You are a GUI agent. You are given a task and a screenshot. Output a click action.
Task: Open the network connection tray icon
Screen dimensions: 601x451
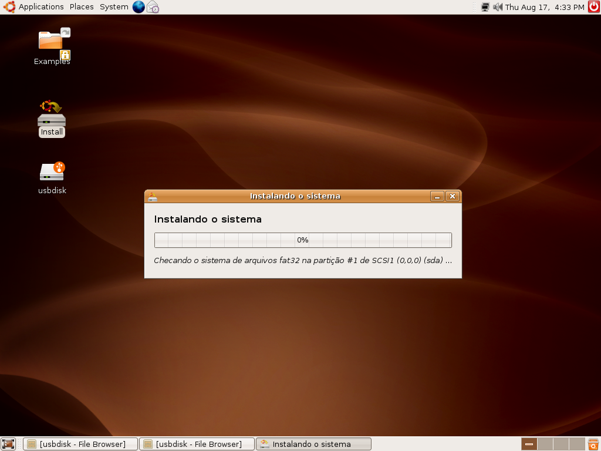(x=485, y=7)
